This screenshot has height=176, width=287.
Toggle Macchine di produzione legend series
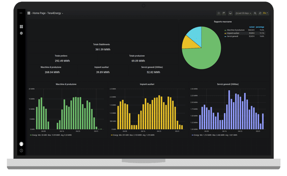click(236, 30)
